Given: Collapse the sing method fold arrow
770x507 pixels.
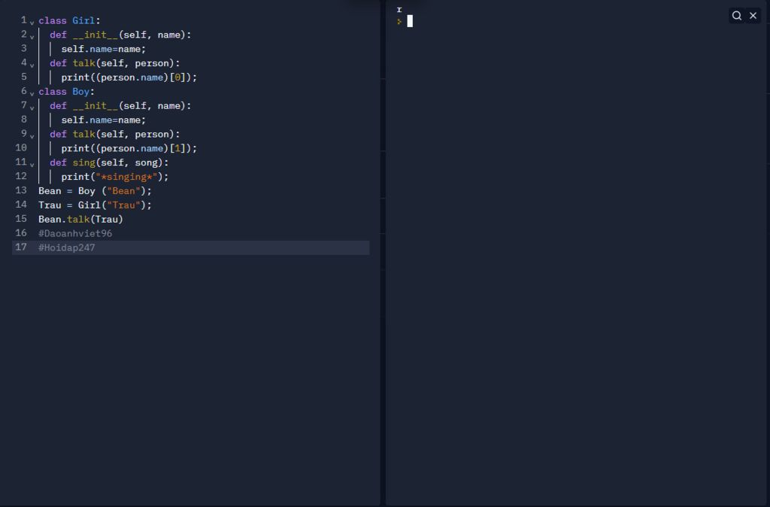Looking at the screenshot, I should tap(32, 165).
